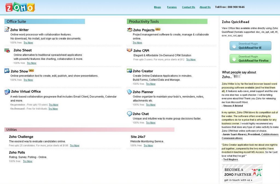The width and height of the screenshot is (280, 184).
Task: Click the Zoho Virtual Office icon
Action: 7,92
